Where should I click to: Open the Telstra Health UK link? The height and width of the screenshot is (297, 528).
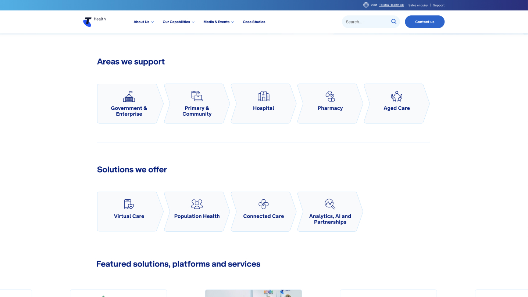[x=391, y=5]
